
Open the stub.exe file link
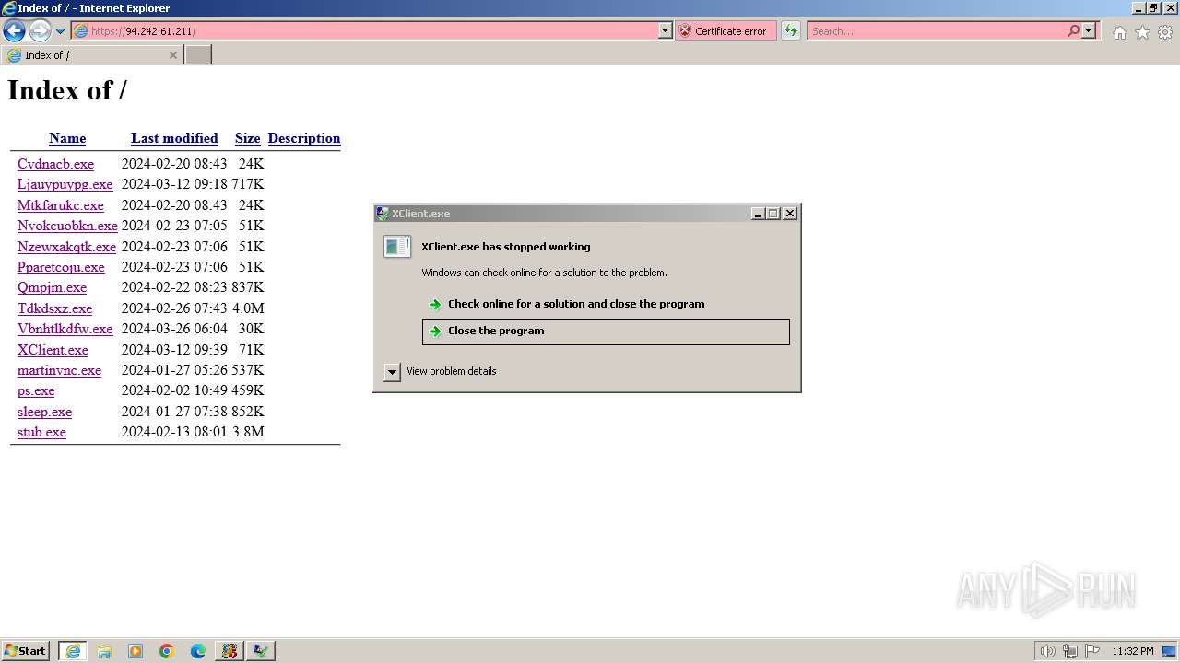pyautogui.click(x=41, y=432)
